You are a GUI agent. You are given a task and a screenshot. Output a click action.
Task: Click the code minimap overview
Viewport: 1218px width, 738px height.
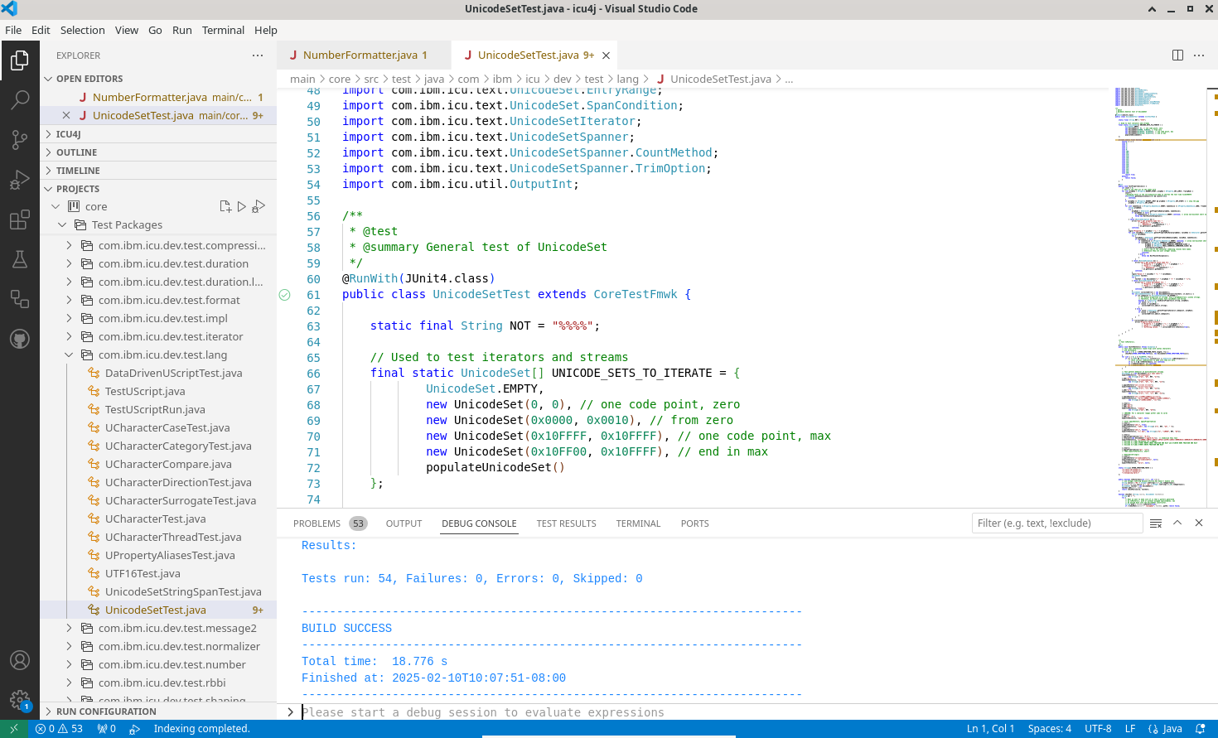pos(1160,297)
